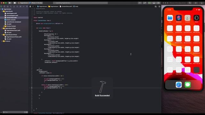Launch Safari from the simulator dock
Screen dimensions: 205x115
[179, 85]
